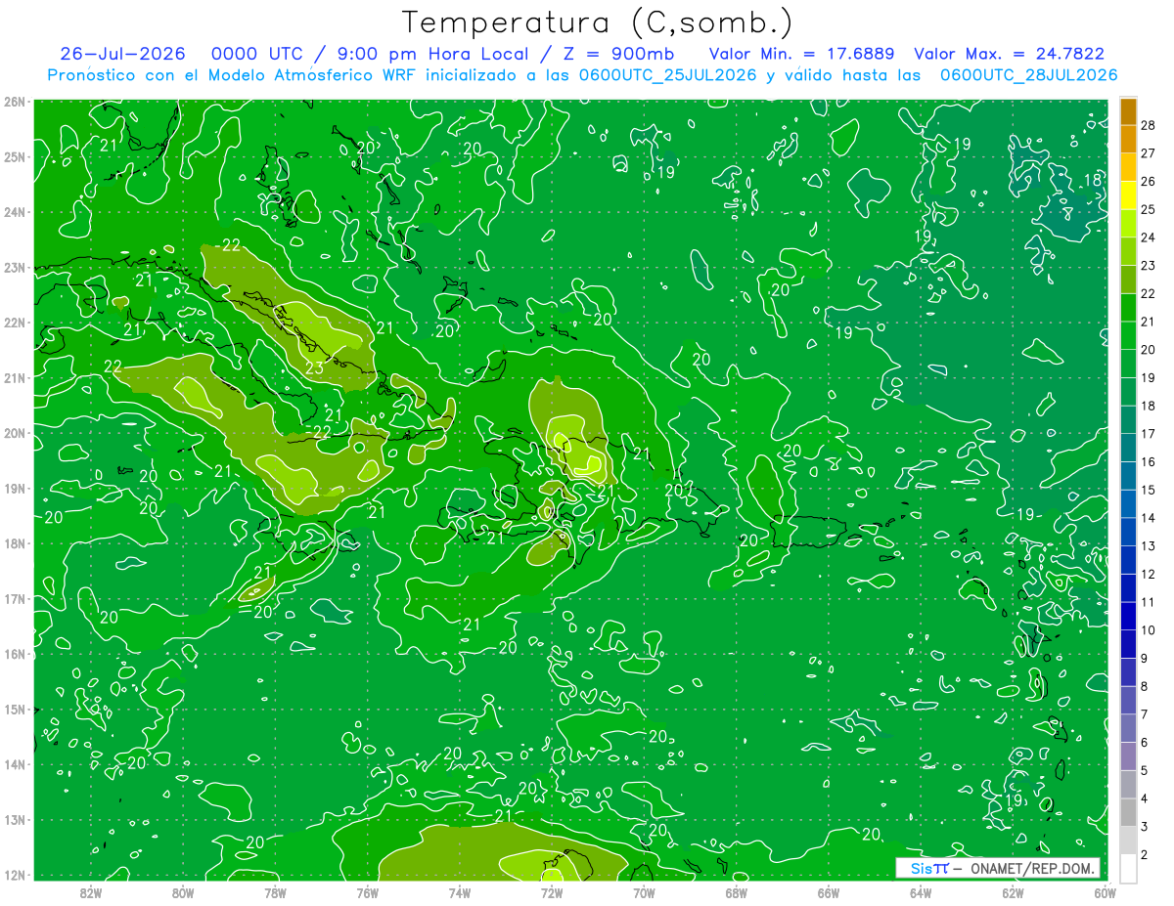The height and width of the screenshot is (906, 1174).
Task: Click the '2' label on the color scale
Action: (x=1145, y=855)
